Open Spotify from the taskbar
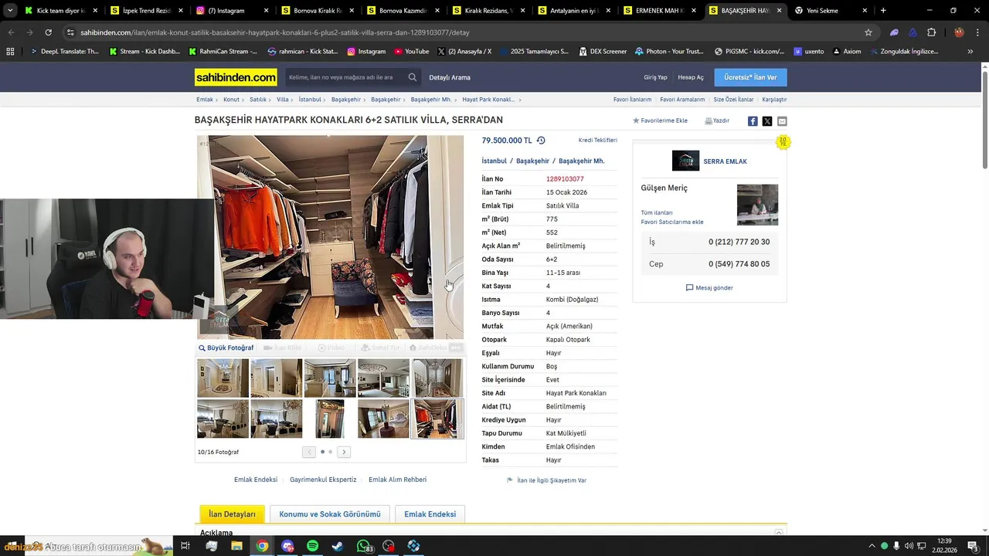The height and width of the screenshot is (556, 989). tap(312, 546)
